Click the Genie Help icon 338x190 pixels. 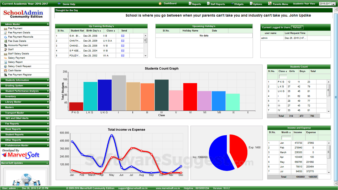click(59, 4)
